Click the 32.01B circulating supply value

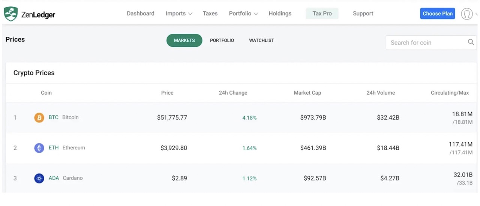[463, 175]
